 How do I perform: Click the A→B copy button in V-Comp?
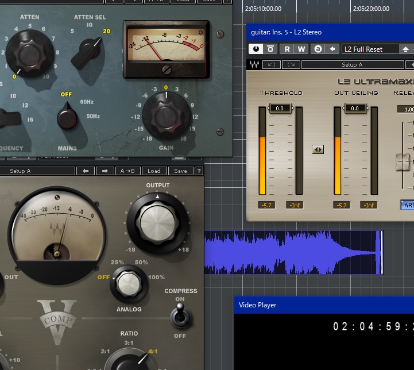127,171
